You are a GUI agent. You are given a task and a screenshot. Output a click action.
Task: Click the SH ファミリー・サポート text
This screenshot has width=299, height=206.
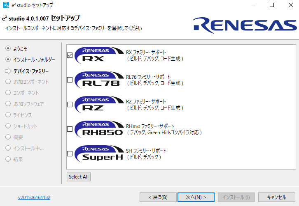pyautogui.click(x=146, y=151)
